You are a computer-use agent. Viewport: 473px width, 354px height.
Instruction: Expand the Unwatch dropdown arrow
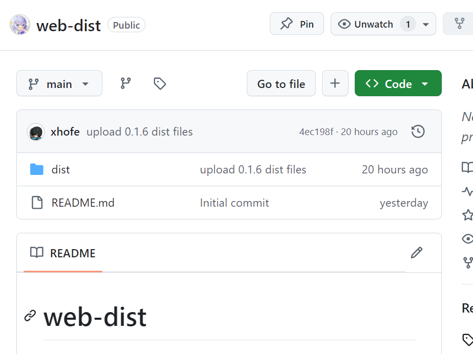tap(426, 25)
